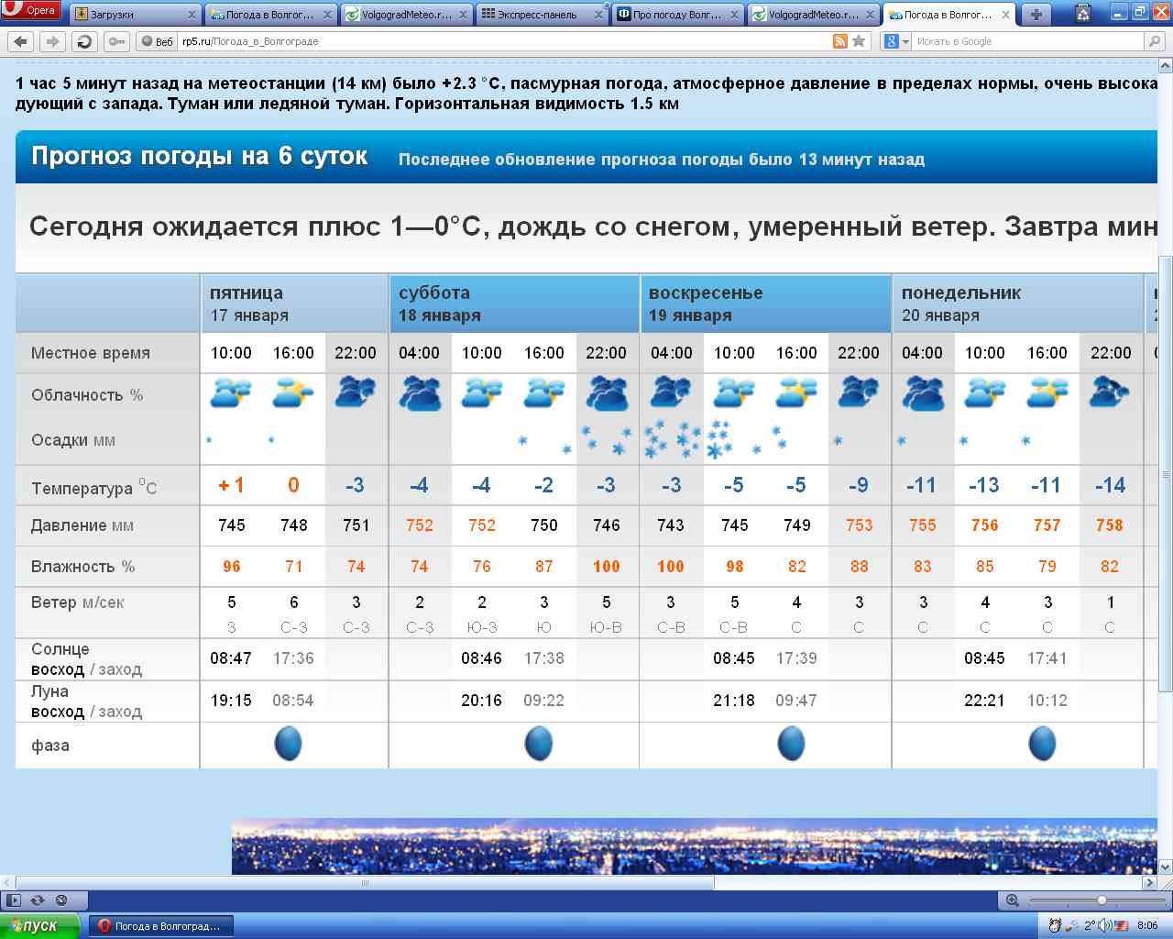Image resolution: width=1173 pixels, height=939 pixels.
Task: Click the суббота 18 января column header
Action: (514, 304)
